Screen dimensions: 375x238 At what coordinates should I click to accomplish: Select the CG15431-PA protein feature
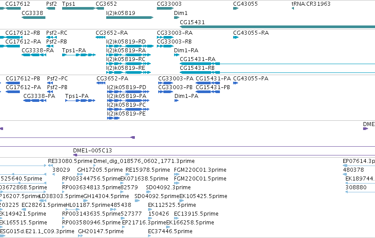pyautogui.click(x=208, y=83)
